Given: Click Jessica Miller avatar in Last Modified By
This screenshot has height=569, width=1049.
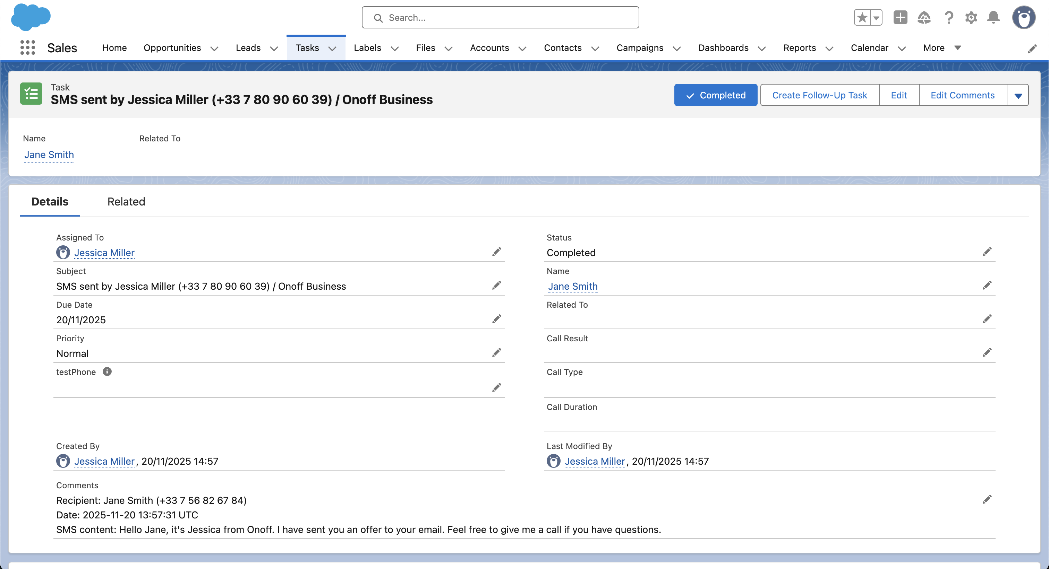Looking at the screenshot, I should point(553,461).
